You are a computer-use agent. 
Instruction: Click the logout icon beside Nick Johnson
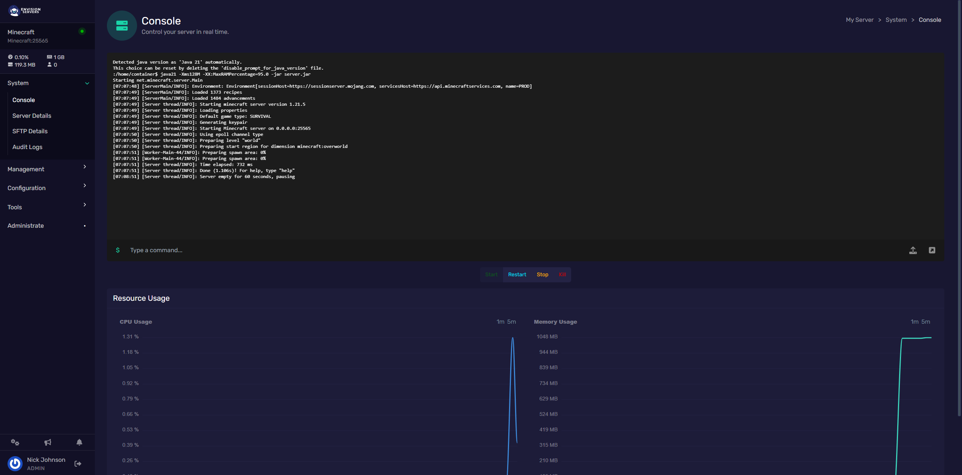[x=78, y=464]
